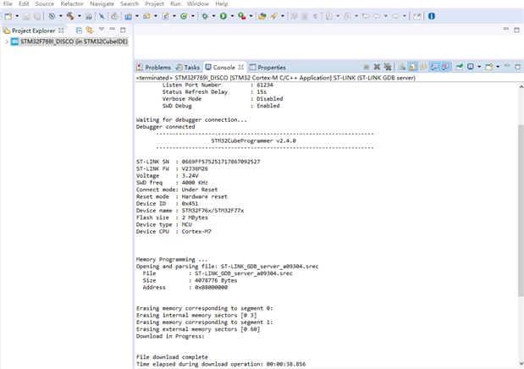Click the Open Element icon
The width and height of the screenshot is (524, 369).
coord(262,16)
